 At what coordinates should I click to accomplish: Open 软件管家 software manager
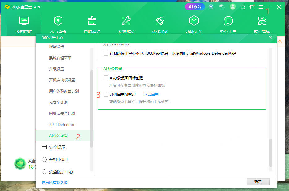(x=262, y=24)
